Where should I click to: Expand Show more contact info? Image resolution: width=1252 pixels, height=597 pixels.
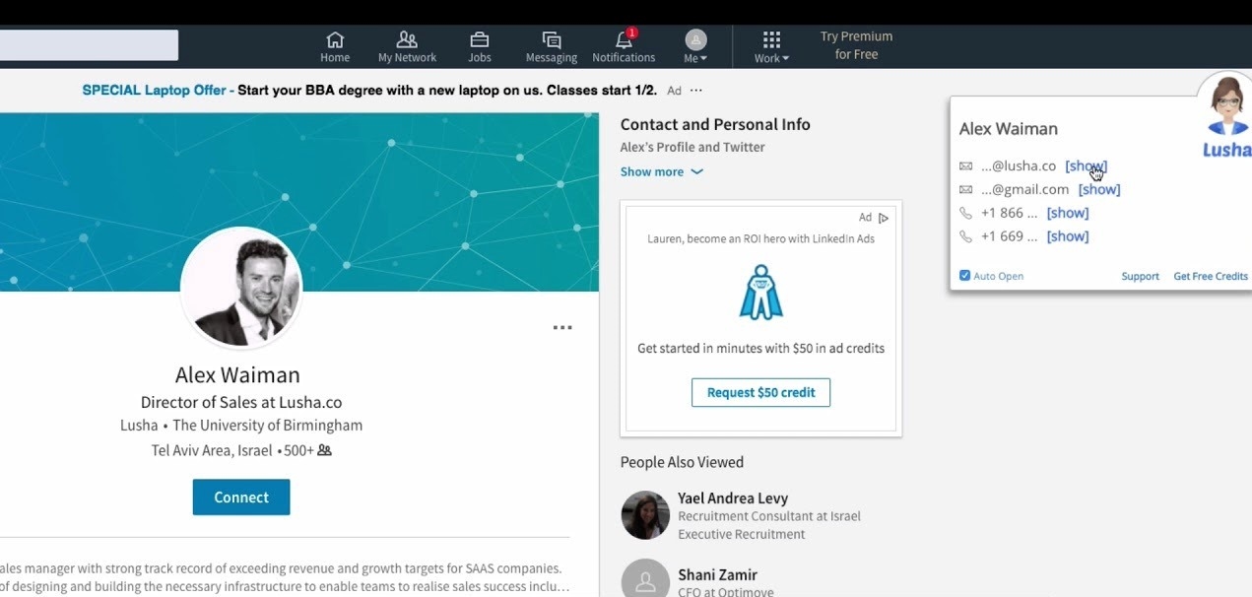(x=661, y=171)
